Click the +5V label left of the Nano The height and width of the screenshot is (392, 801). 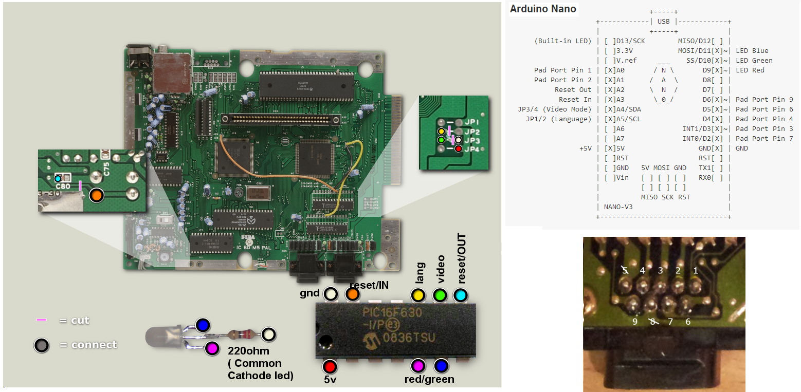coord(586,148)
